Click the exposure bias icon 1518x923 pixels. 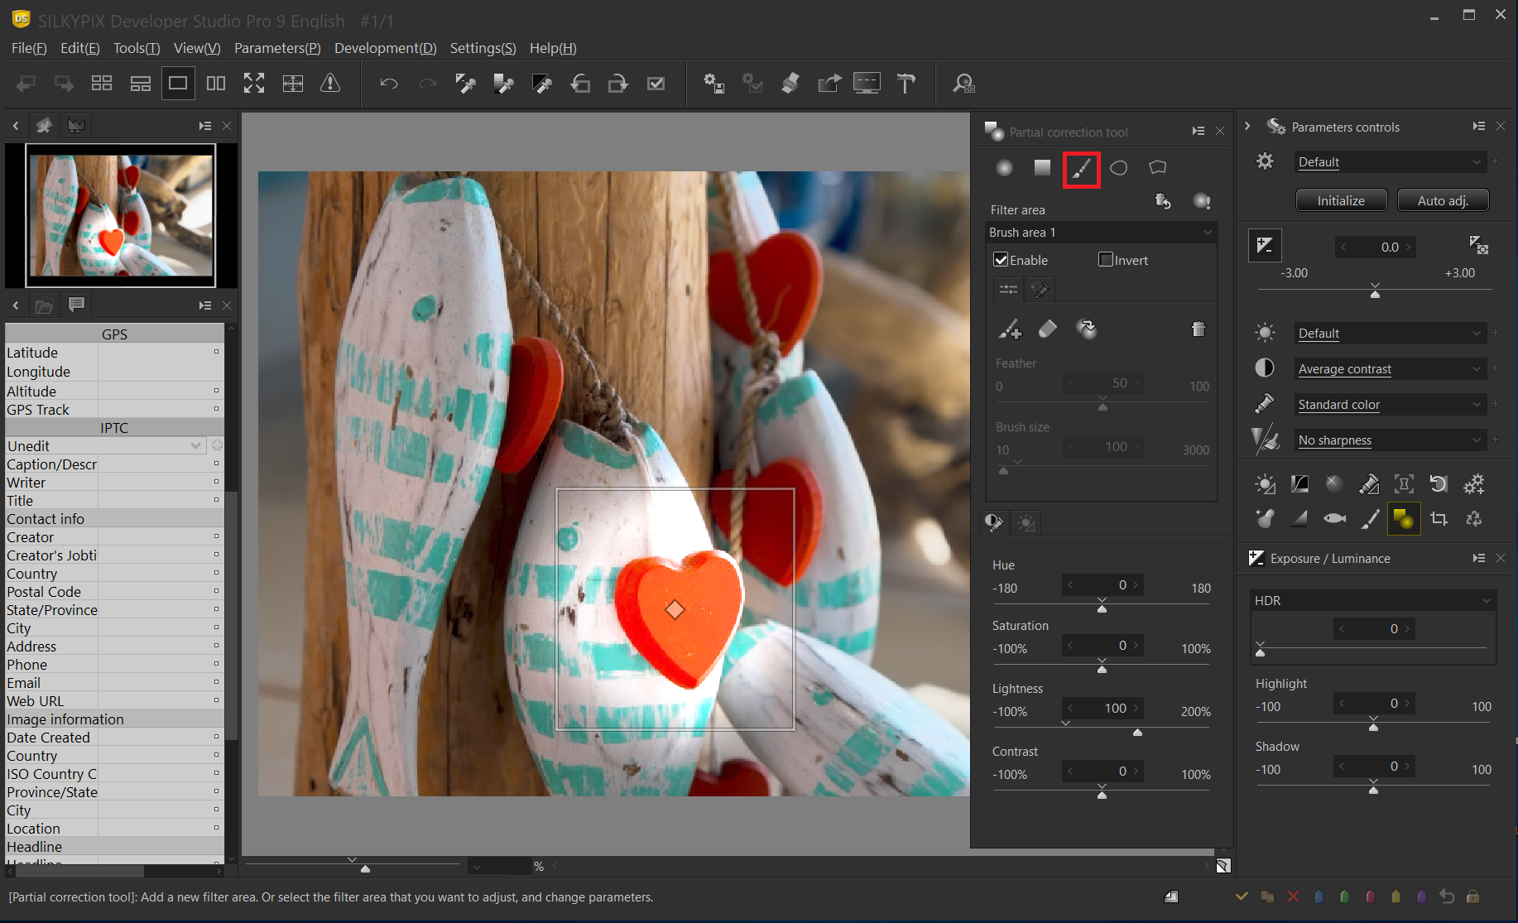(1265, 246)
